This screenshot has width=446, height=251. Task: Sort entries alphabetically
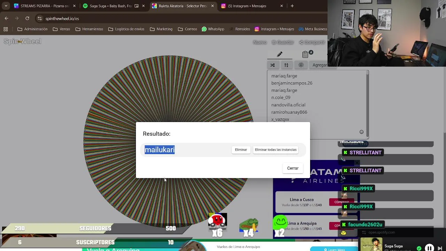286,65
